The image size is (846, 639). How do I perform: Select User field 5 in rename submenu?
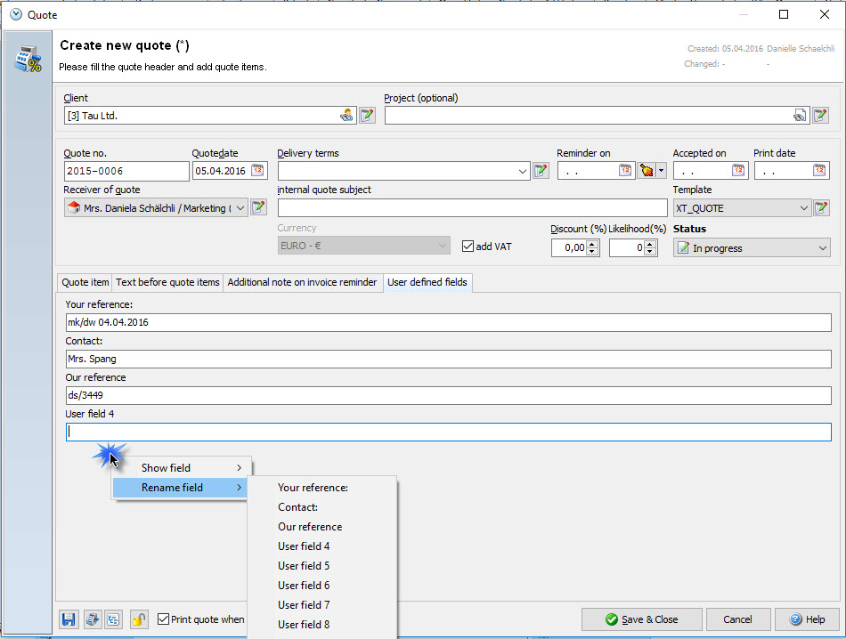point(304,566)
